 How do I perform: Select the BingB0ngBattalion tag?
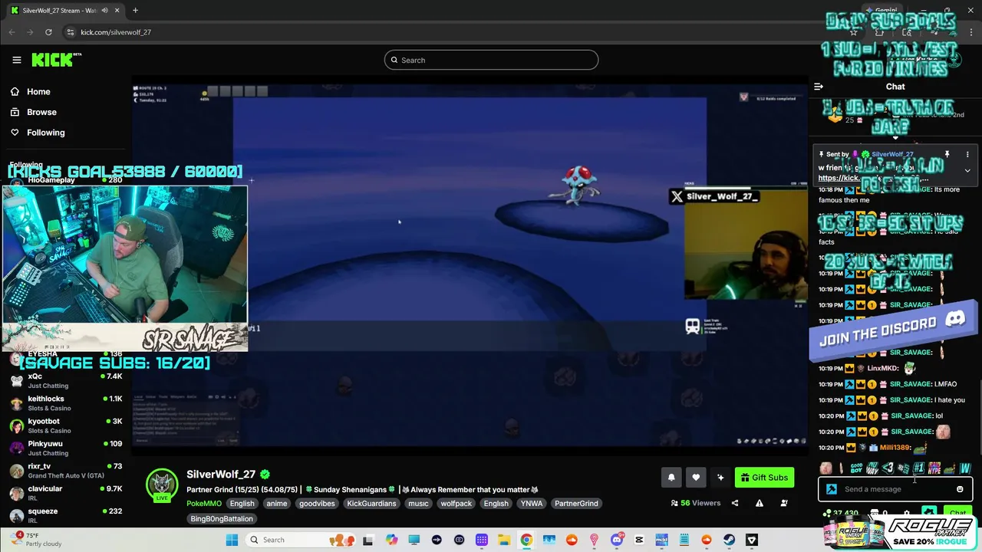222,519
